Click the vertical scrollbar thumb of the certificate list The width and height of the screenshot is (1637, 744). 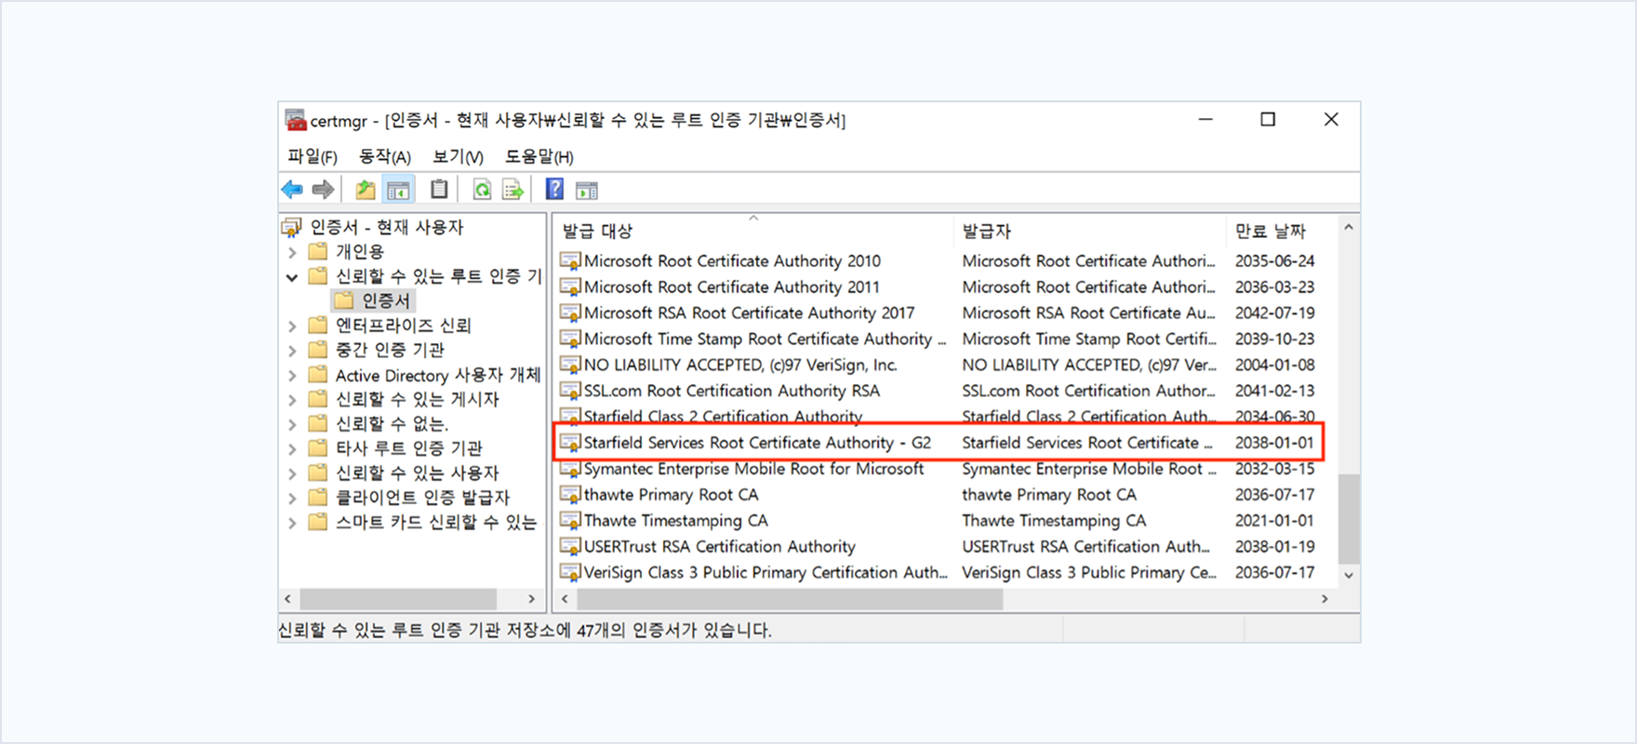(x=1349, y=518)
